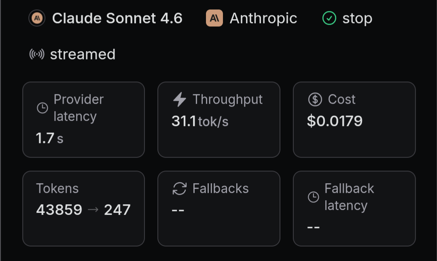Click the 43859 input tokens number
The image size is (437, 261).
pyautogui.click(x=59, y=210)
